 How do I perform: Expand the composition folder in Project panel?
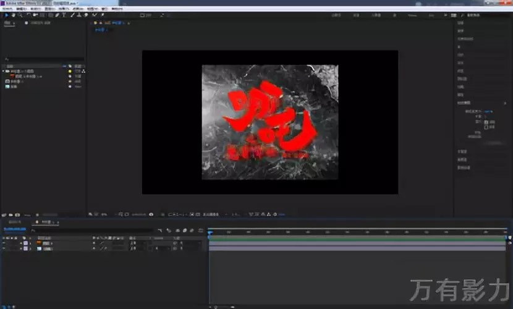pyautogui.click(x=3, y=71)
